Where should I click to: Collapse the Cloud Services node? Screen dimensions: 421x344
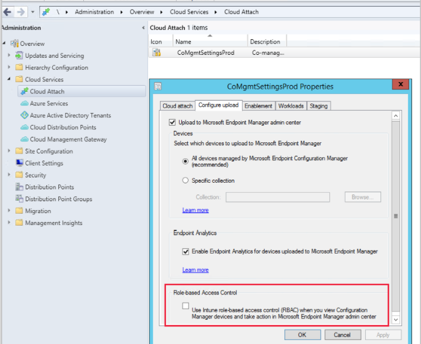point(9,79)
